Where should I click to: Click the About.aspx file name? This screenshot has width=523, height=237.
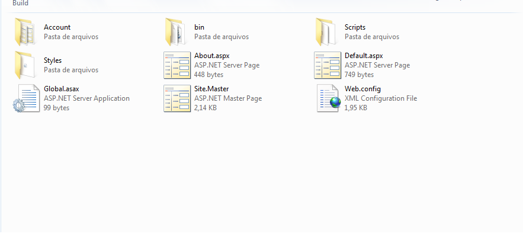212,56
